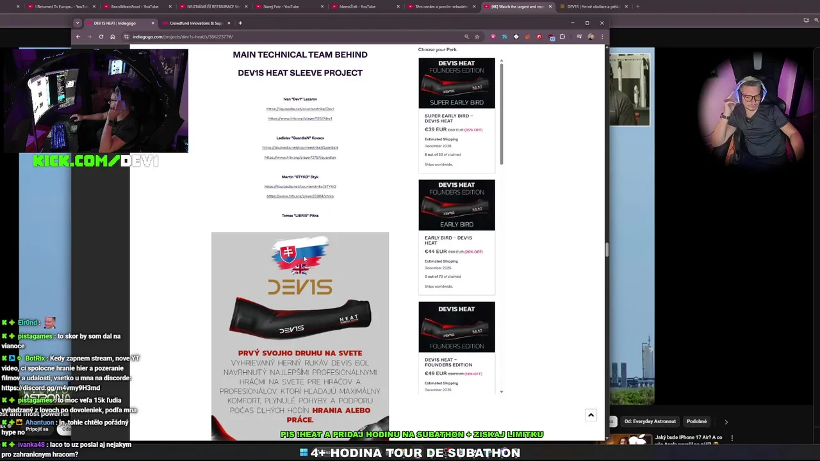
Task: Open new tab in the background browser
Action: coord(637,6)
